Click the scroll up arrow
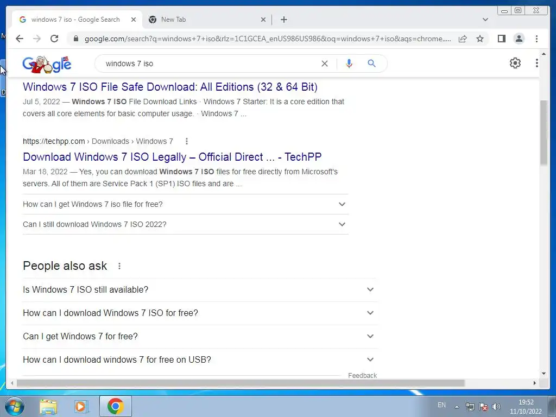Viewport: 556px width, 417px height. tap(544, 54)
